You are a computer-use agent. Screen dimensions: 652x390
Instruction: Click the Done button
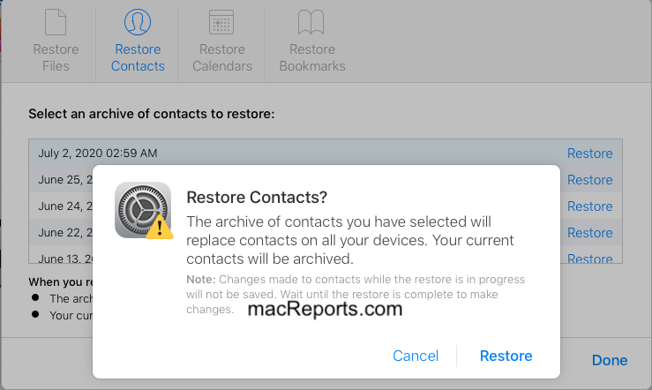[x=610, y=360]
